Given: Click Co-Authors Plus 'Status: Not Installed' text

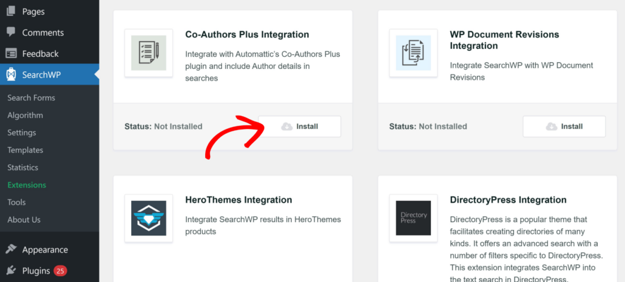Looking at the screenshot, I should pyautogui.click(x=163, y=126).
